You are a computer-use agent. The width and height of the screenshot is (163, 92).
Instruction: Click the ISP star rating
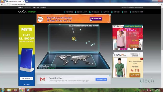(x=43, y=68)
